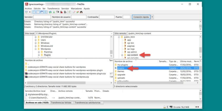
Task: Click the reconnect to last server icon
Action: tap(65, 12)
